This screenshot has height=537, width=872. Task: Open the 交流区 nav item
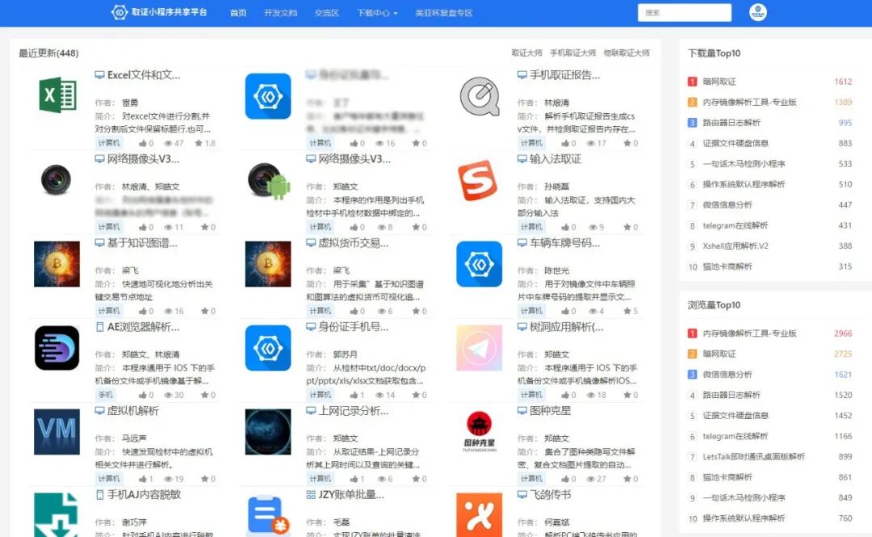click(327, 13)
